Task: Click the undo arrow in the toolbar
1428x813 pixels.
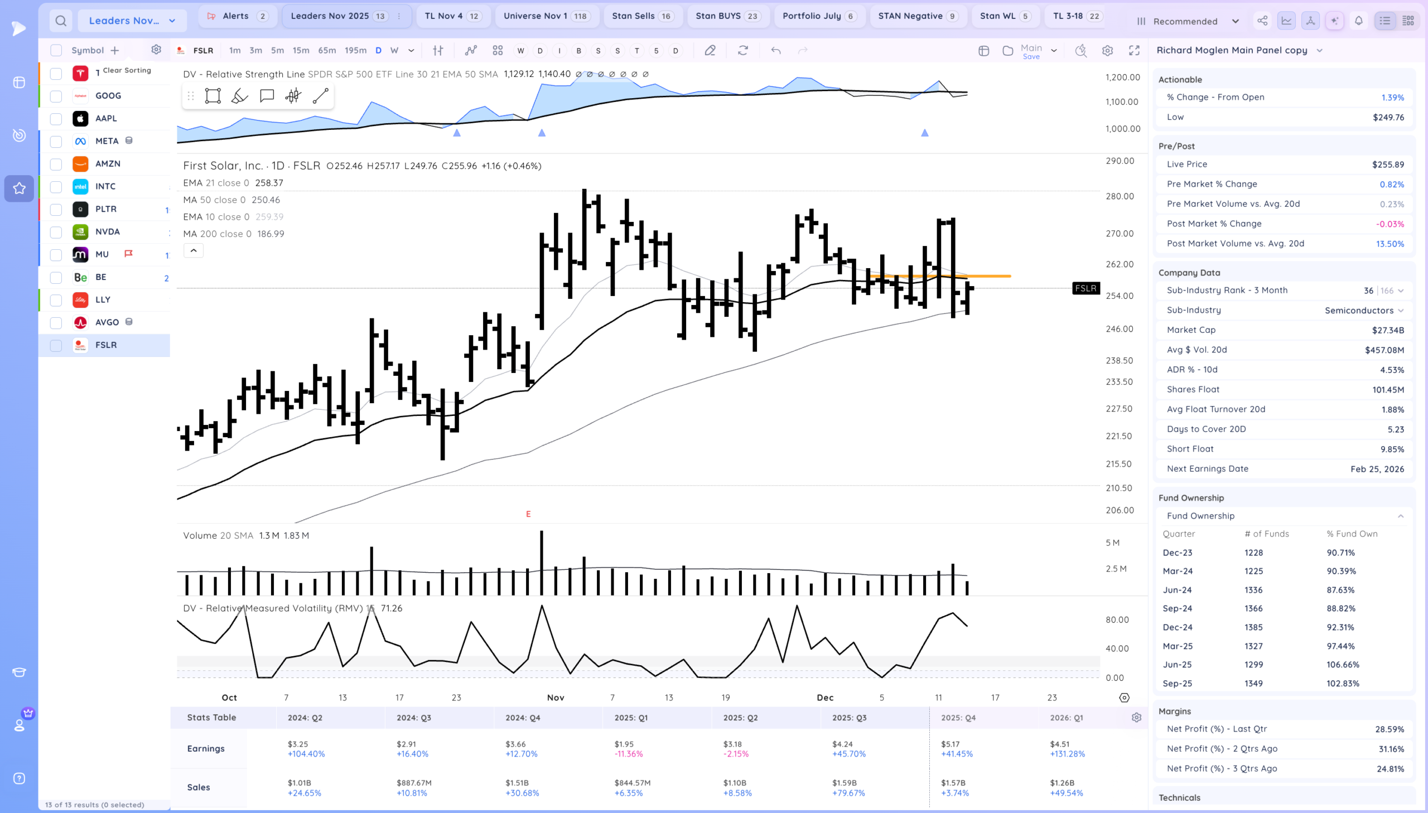Action: [x=775, y=51]
